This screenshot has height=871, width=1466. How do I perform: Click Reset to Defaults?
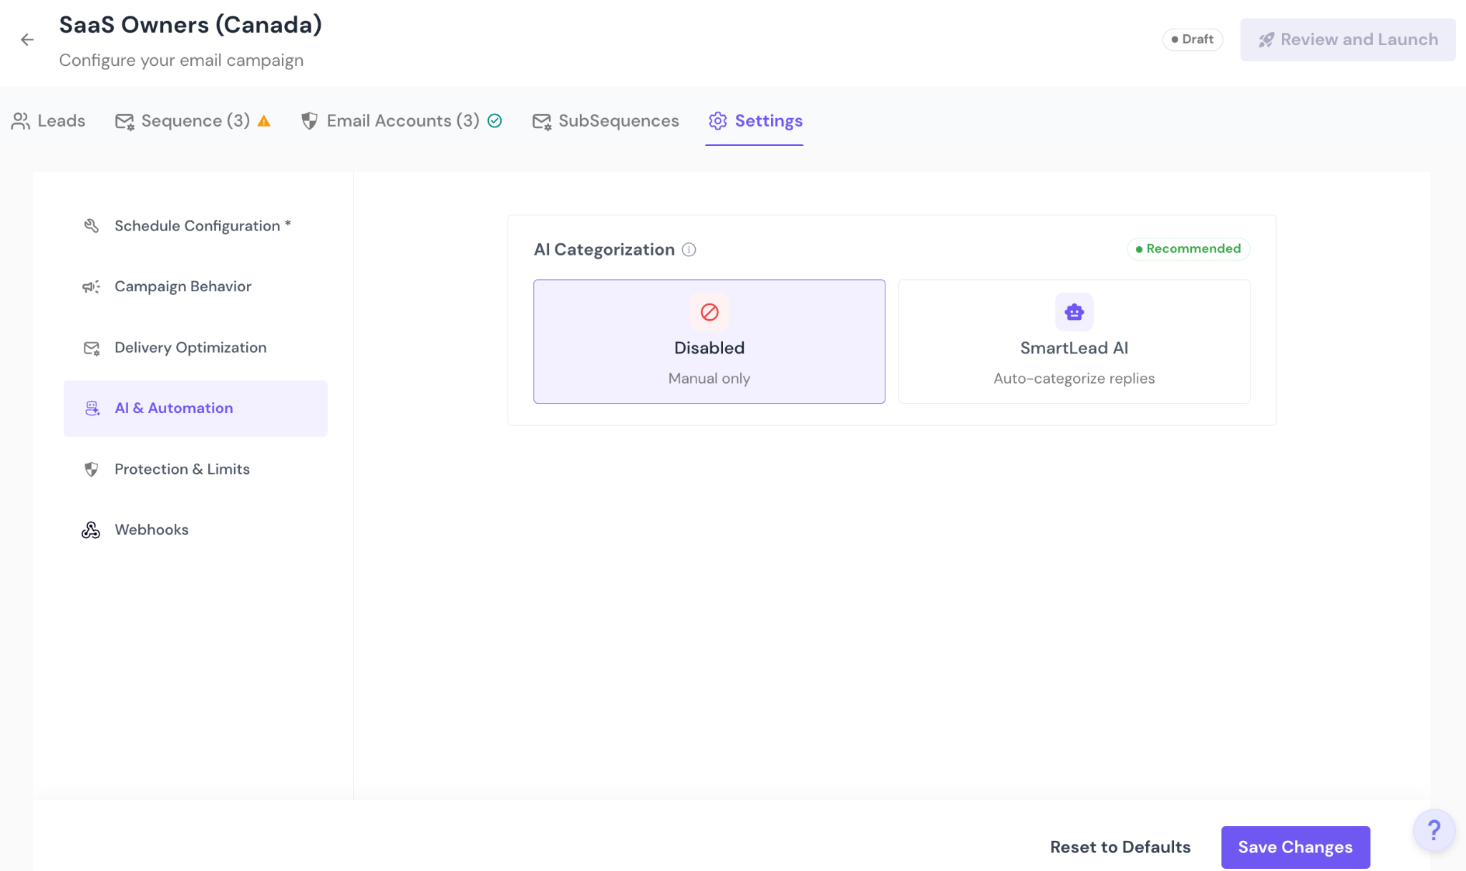point(1120,847)
